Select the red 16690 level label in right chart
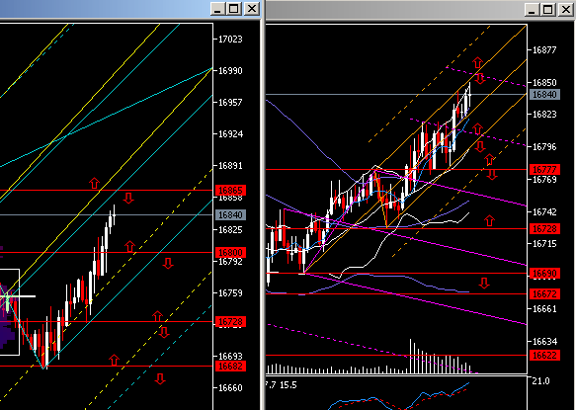This screenshot has height=410, width=576. point(544,274)
